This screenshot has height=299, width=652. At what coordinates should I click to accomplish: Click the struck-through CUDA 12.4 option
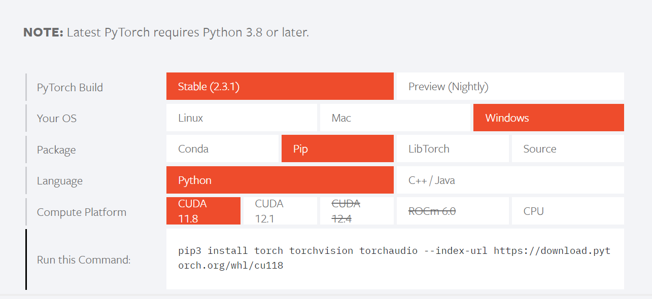(x=357, y=211)
